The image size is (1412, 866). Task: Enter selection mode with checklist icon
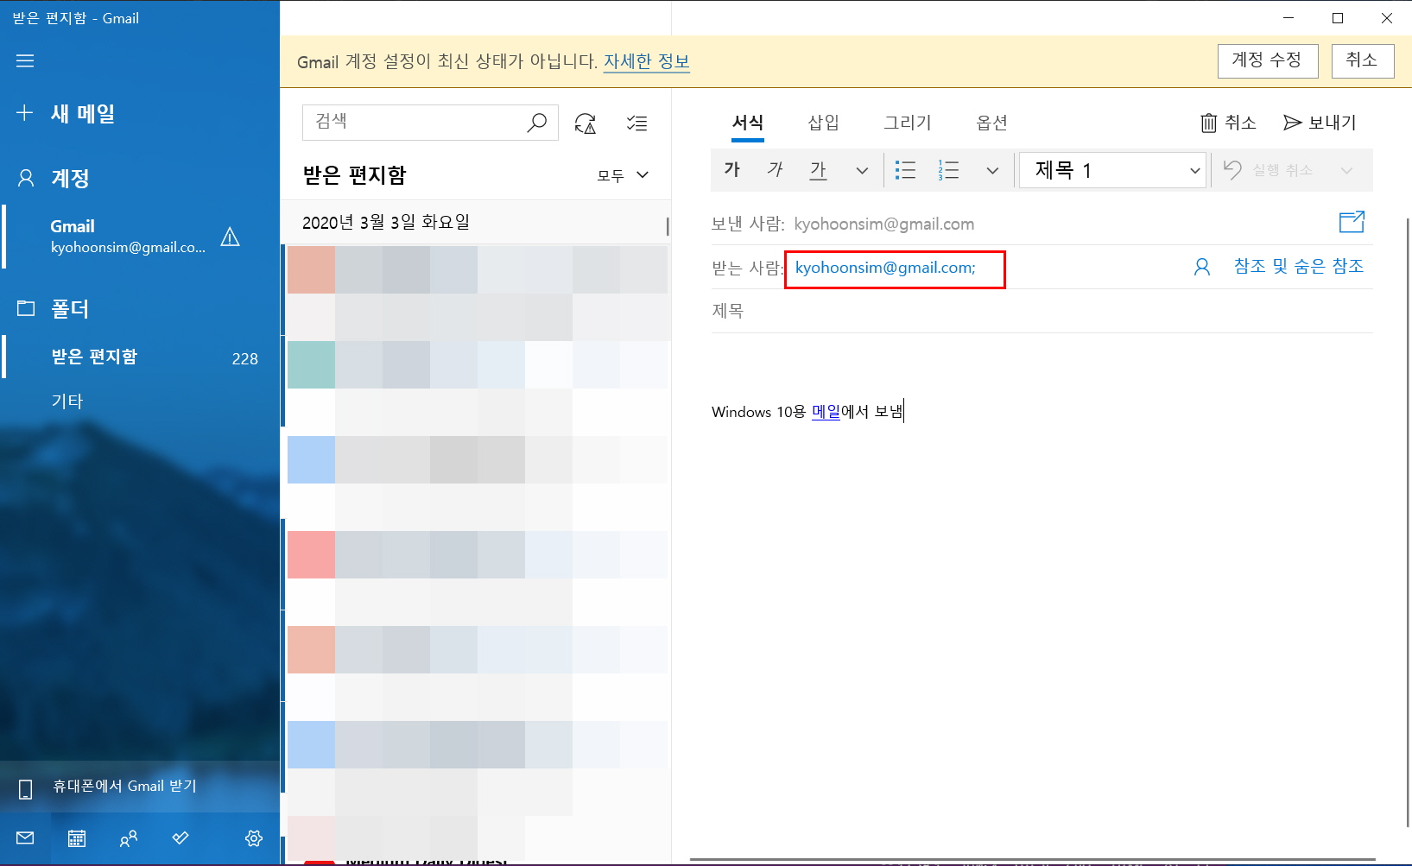pyautogui.click(x=637, y=123)
